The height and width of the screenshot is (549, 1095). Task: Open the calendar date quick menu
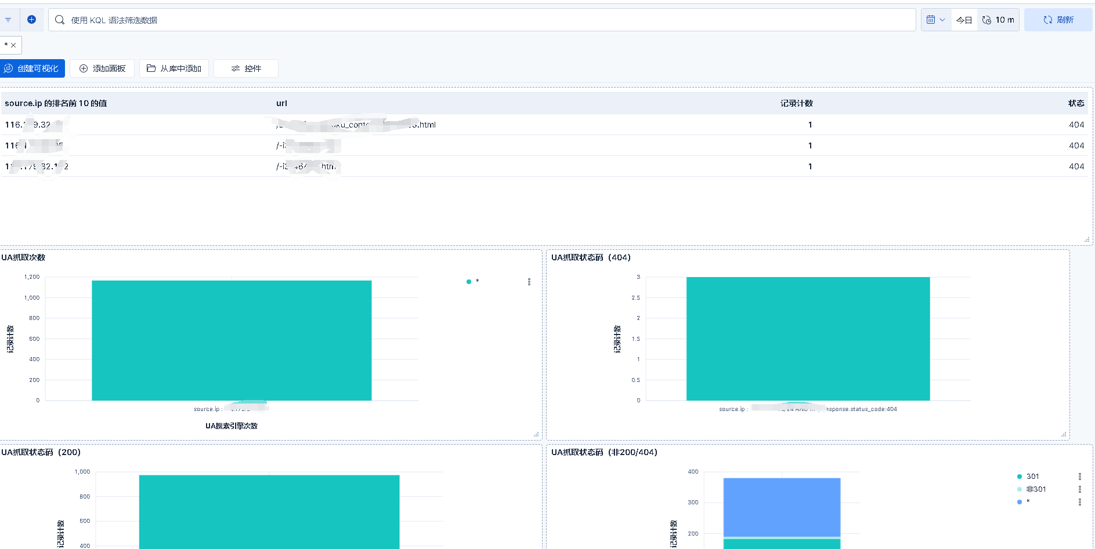click(936, 20)
